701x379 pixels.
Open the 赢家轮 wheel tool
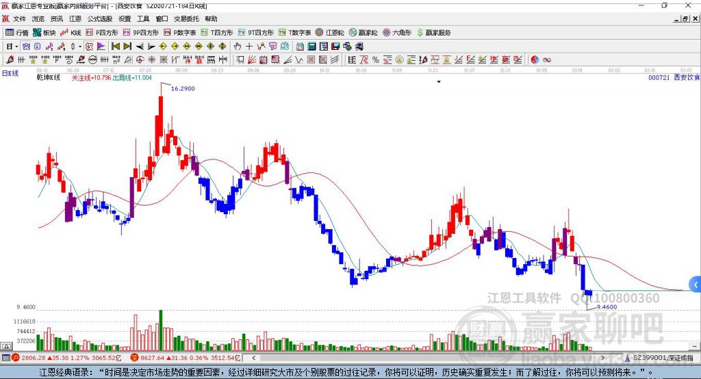[x=364, y=33]
